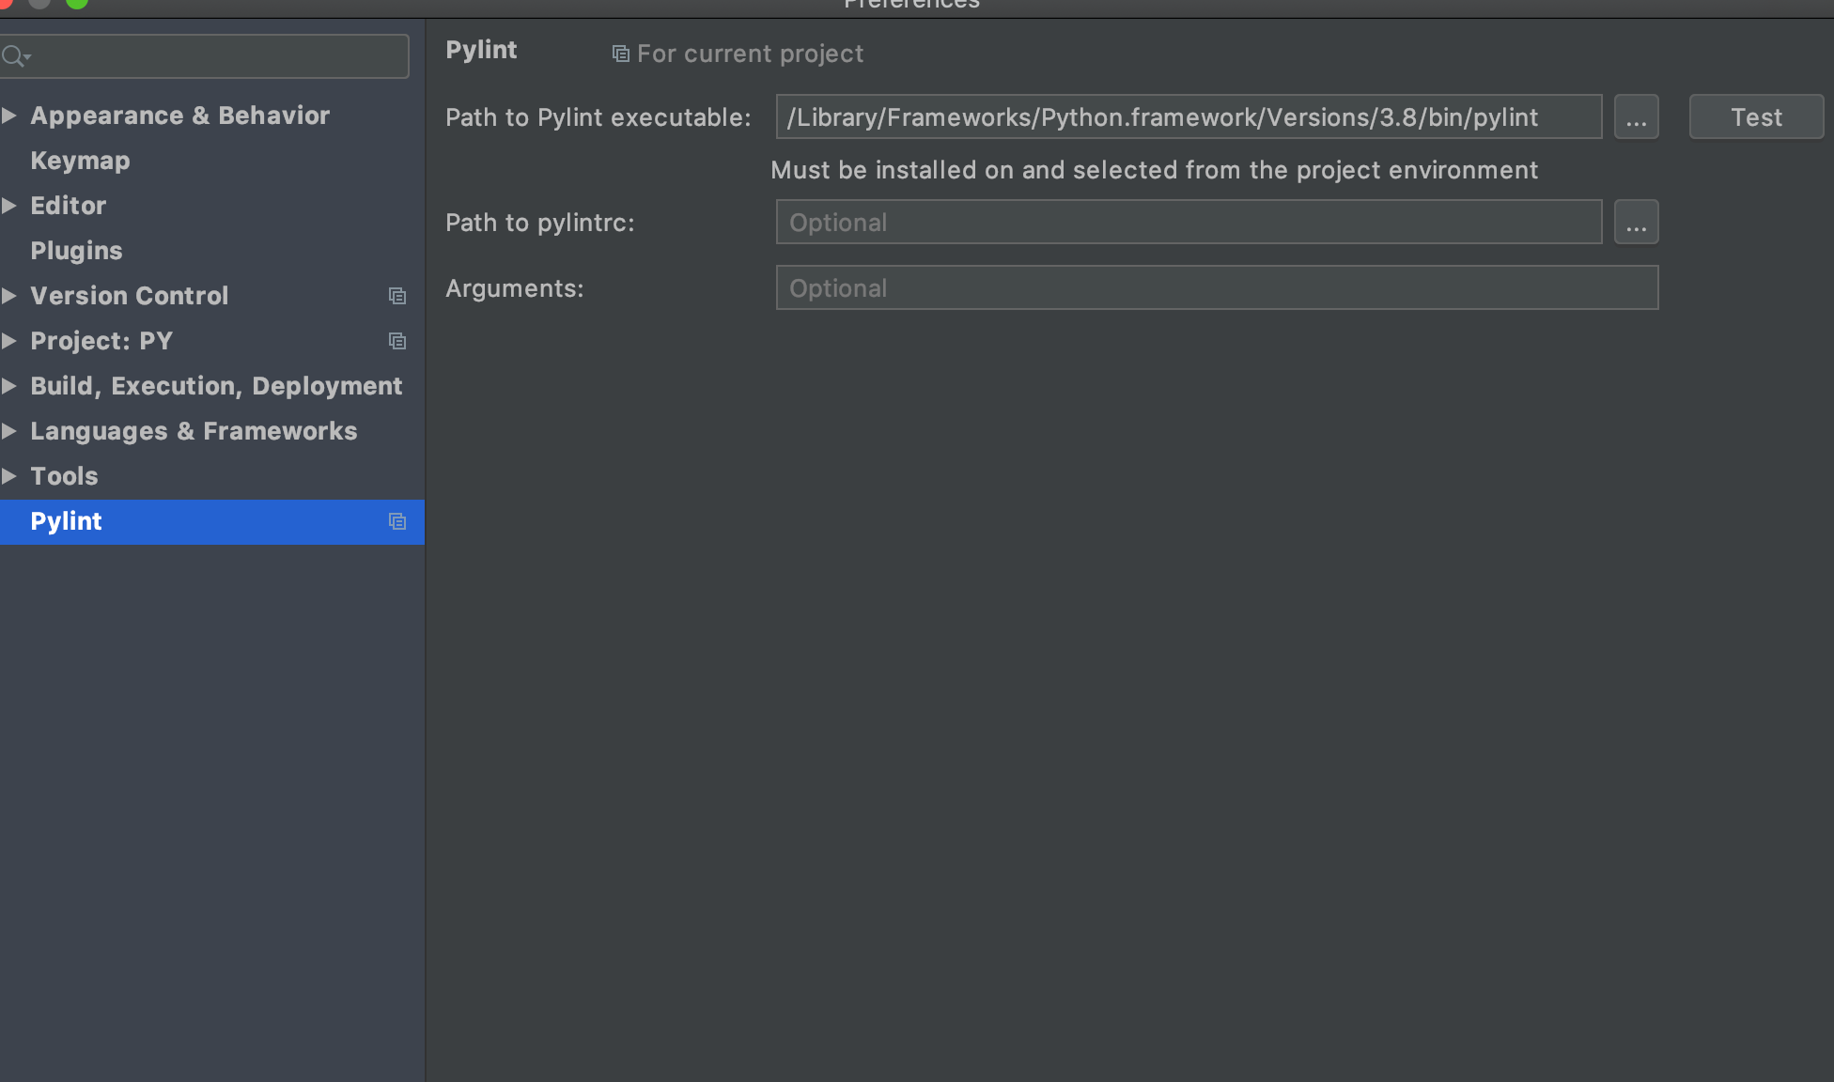This screenshot has height=1082, width=1834.
Task: Open the '...' browser for Pylint executable
Action: 1636,116
